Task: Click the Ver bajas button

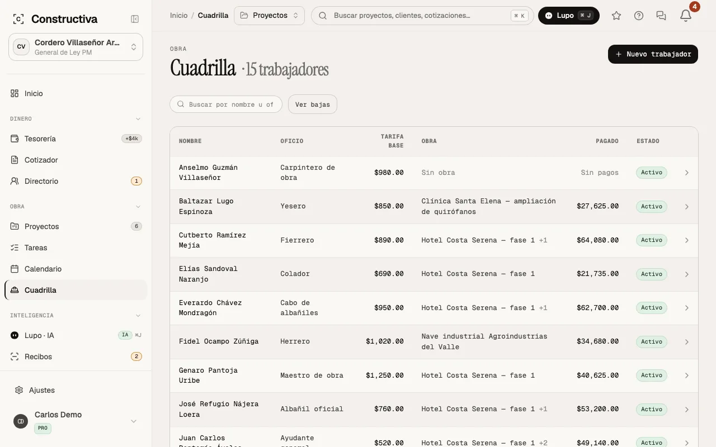Action: (313, 104)
